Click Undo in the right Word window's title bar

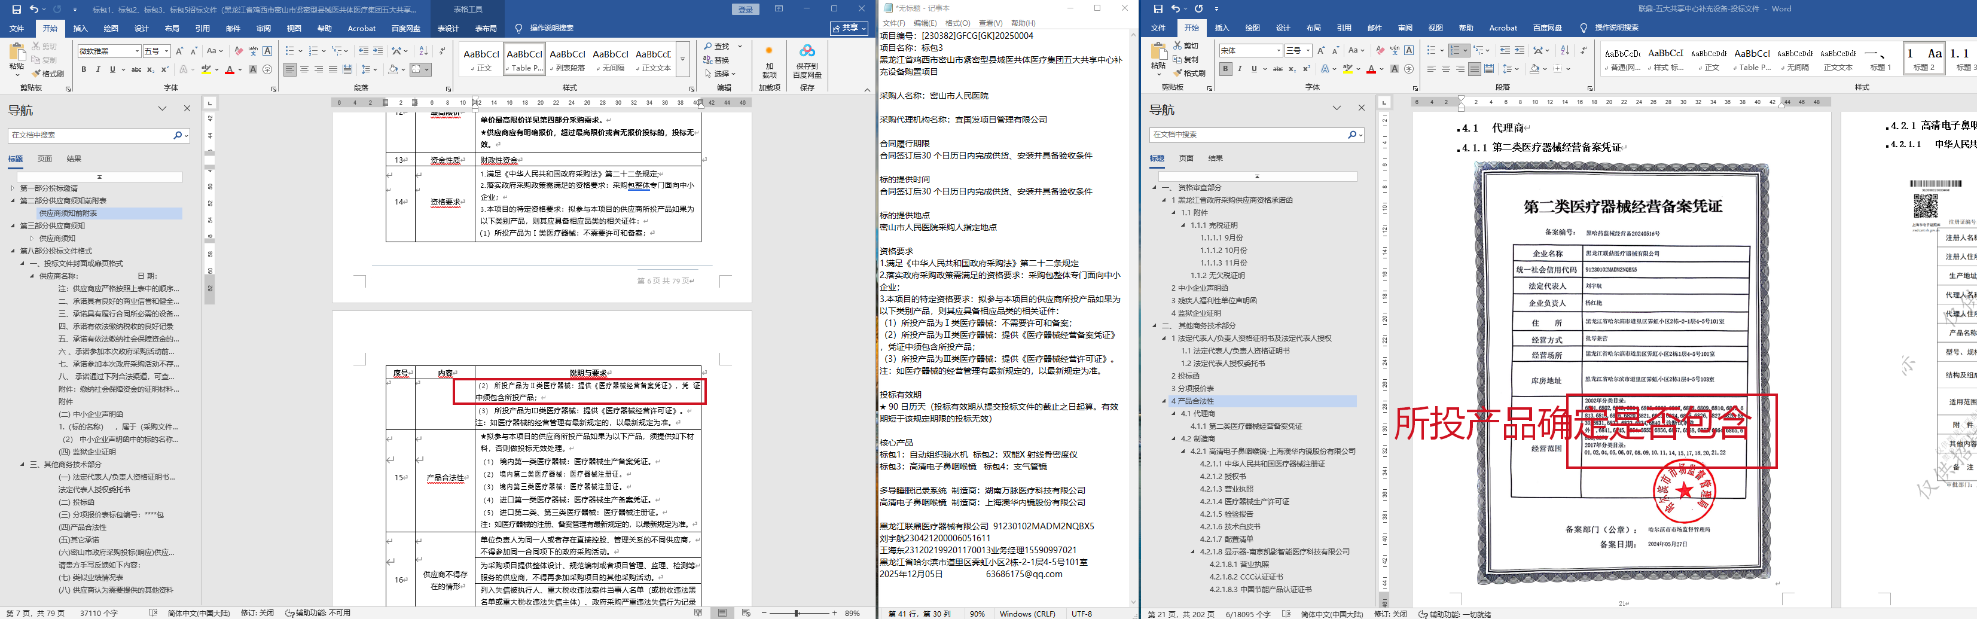point(1175,9)
